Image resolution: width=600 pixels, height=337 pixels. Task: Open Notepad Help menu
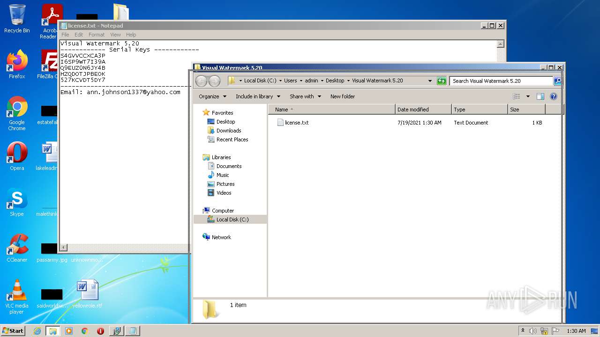click(x=131, y=35)
